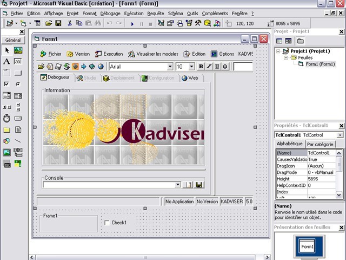Image resolution: width=346 pixels, height=260 pixels.
Task: Click the Copy toolbar icon
Action: point(79,23)
